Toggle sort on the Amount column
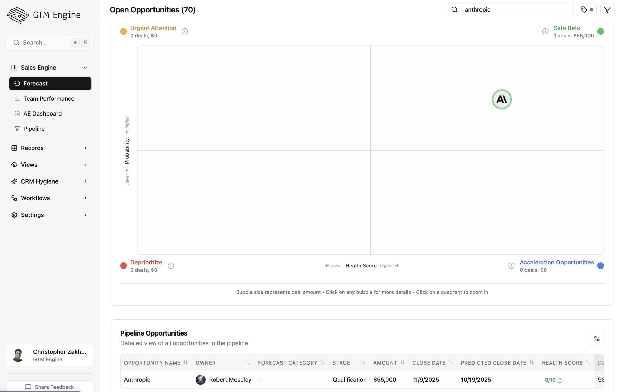 point(402,362)
